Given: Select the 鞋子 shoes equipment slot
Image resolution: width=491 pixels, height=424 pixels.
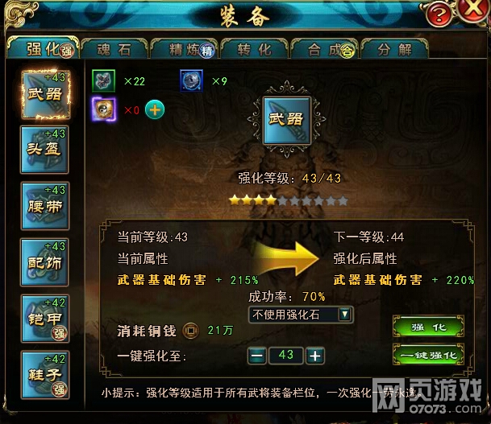Looking at the screenshot, I should (45, 375).
